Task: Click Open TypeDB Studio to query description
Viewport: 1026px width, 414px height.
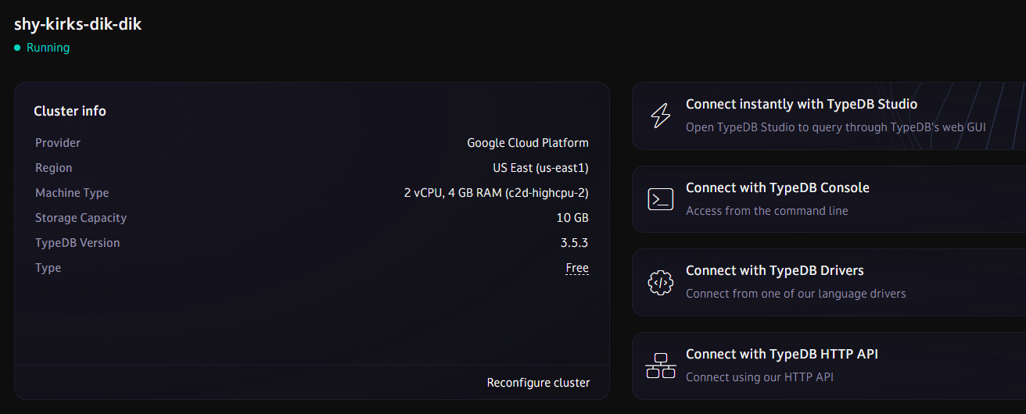Action: [835, 127]
